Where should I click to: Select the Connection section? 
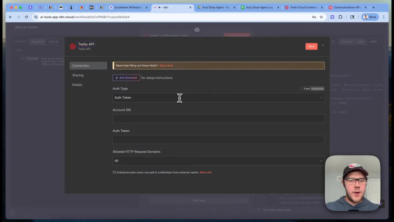pos(88,66)
